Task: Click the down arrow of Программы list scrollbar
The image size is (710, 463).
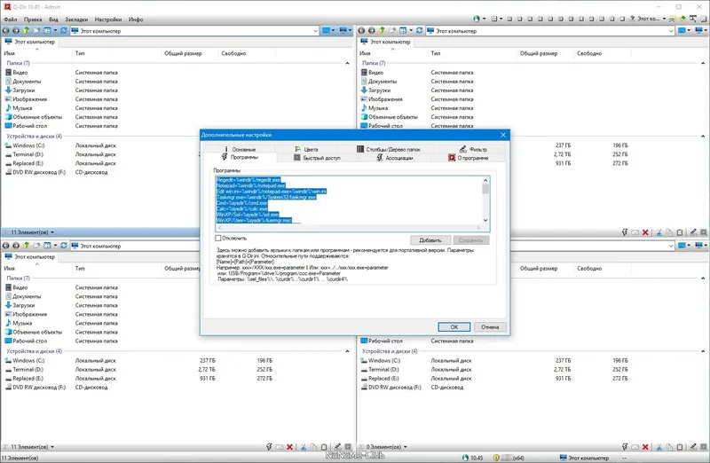Action: (485, 220)
